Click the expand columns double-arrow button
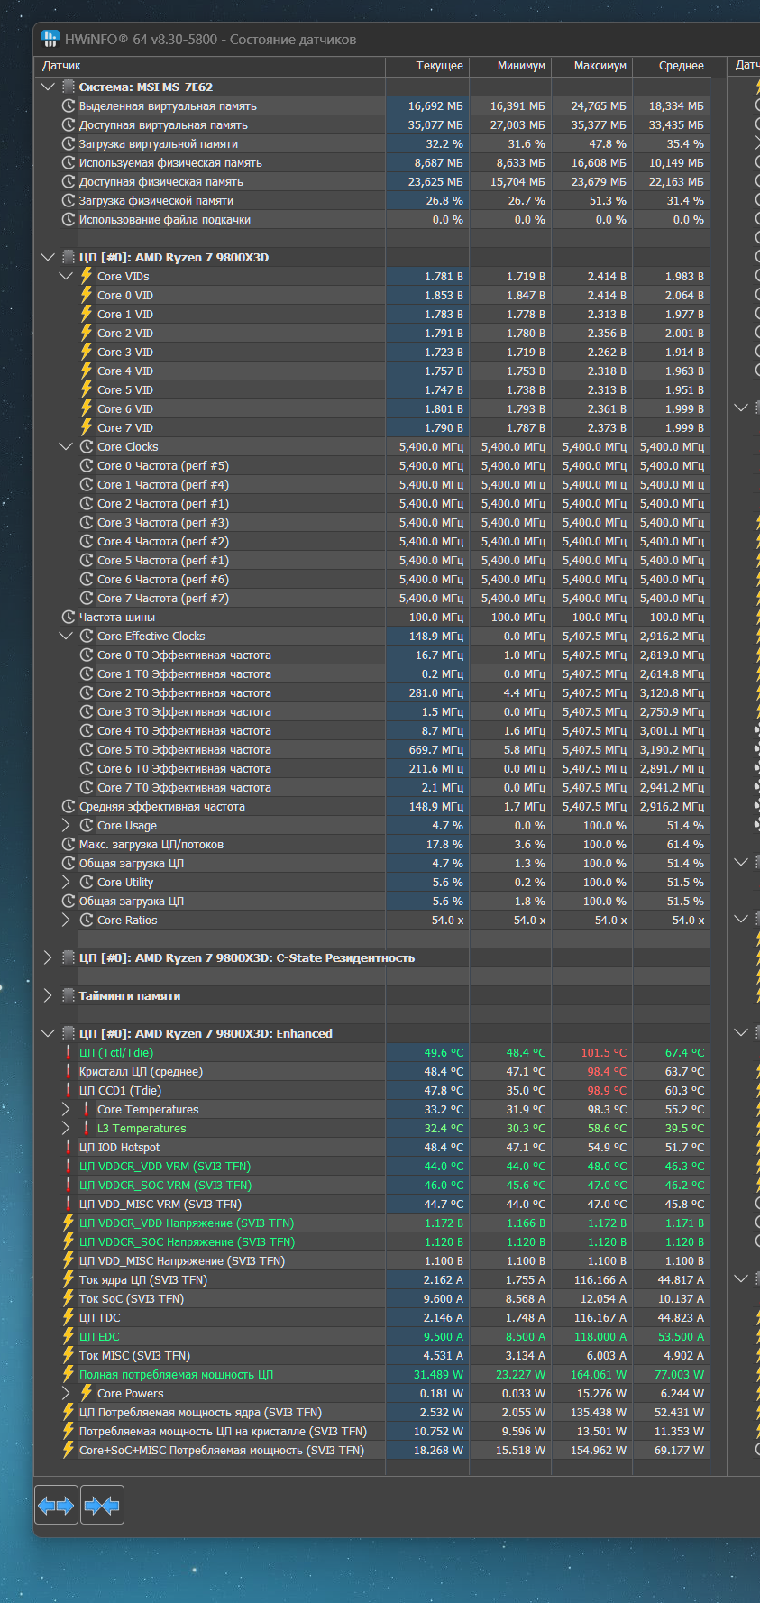This screenshot has width=760, height=1603. [56, 1505]
